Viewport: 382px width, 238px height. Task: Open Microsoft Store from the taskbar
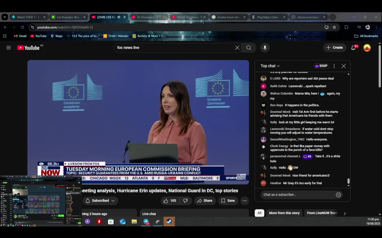pyautogui.click(x=111, y=221)
